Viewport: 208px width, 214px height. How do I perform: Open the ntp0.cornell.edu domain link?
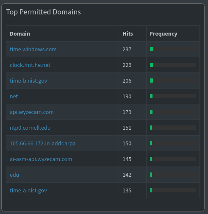tap(30, 128)
